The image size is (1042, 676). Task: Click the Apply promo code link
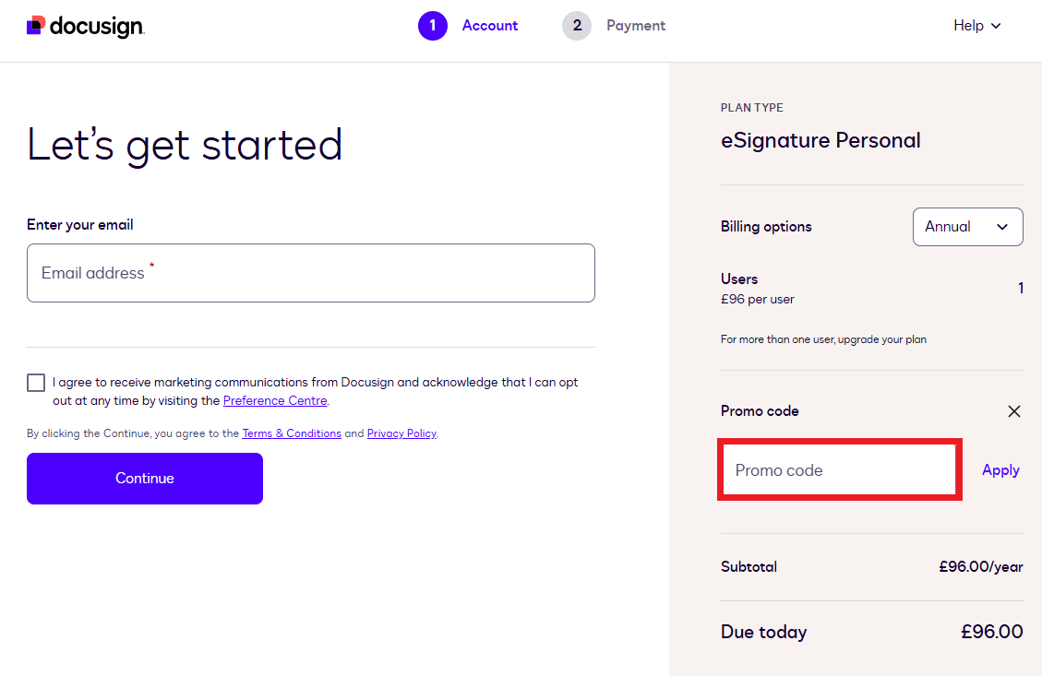[1000, 469]
